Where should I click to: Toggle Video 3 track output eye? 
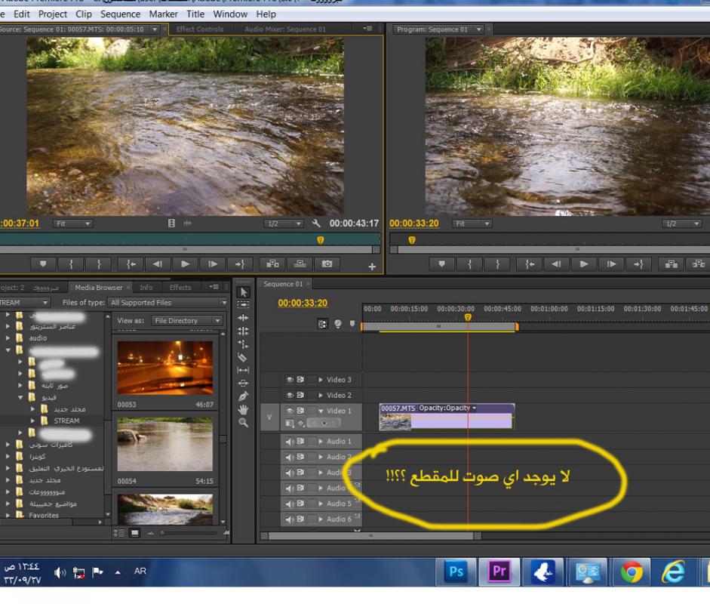click(x=290, y=380)
